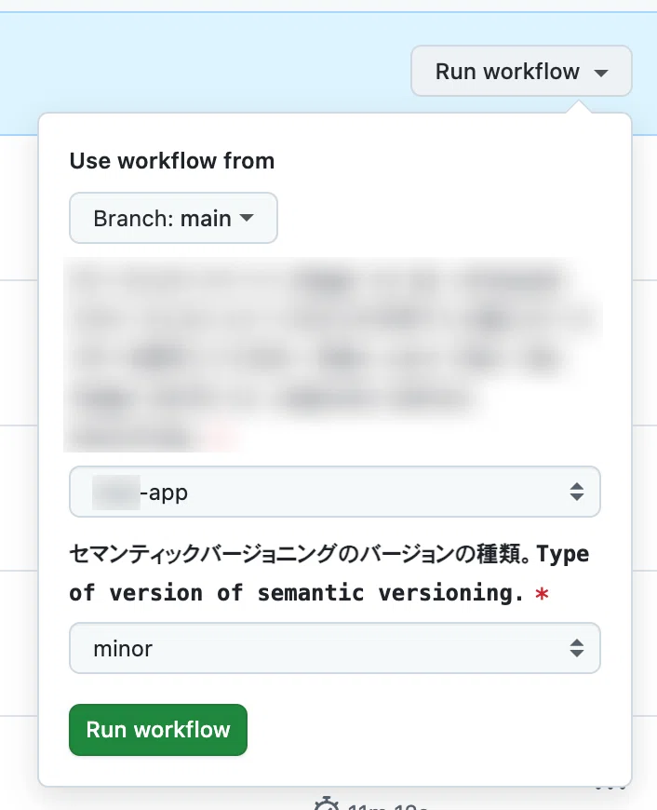Click the stopwatch duration icon at bottom
The height and width of the screenshot is (810, 657).
[x=326, y=803]
